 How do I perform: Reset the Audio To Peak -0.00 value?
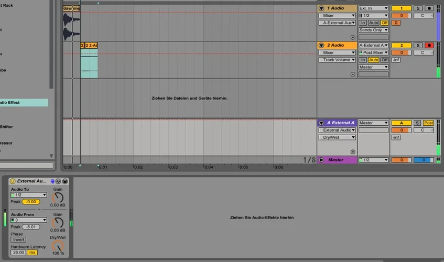pyautogui.click(x=31, y=202)
